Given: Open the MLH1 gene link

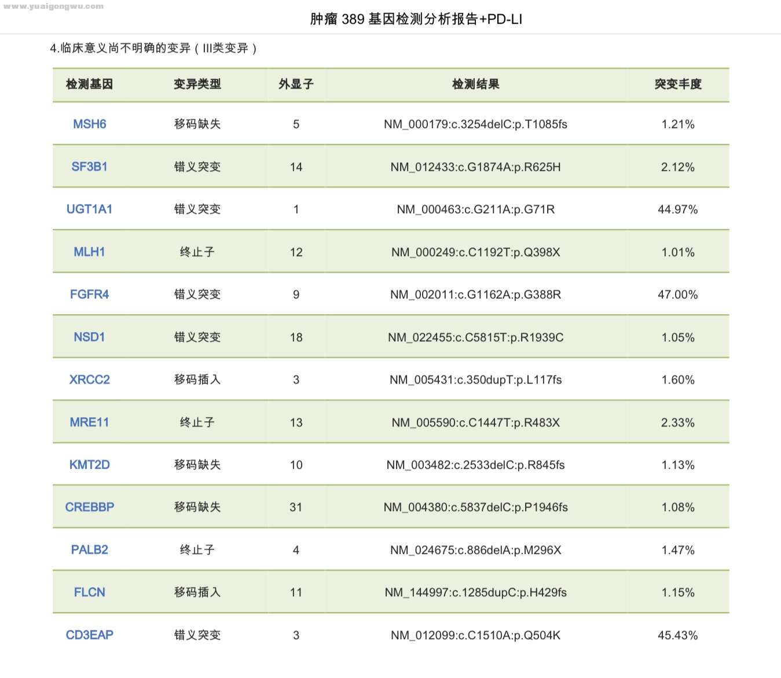Looking at the screenshot, I should click(x=90, y=252).
